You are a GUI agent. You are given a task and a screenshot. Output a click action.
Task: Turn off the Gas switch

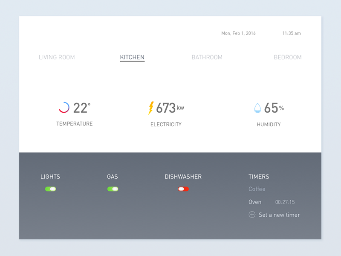click(113, 189)
